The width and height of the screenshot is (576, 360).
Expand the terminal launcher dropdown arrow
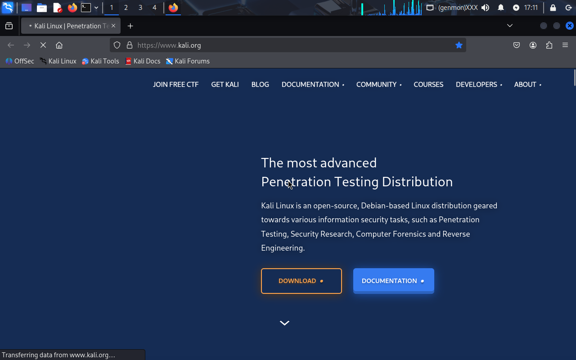[96, 8]
